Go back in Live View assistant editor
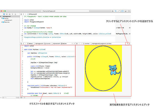Image resolution: width=158 pixels, height=111 pixels. (x=79, y=43)
